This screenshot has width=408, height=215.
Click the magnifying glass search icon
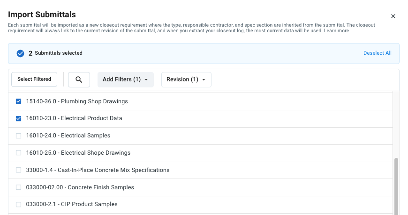pos(79,80)
